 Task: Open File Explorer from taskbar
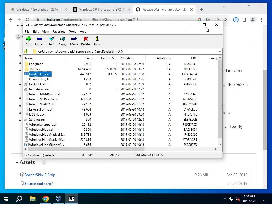click(x=32, y=199)
